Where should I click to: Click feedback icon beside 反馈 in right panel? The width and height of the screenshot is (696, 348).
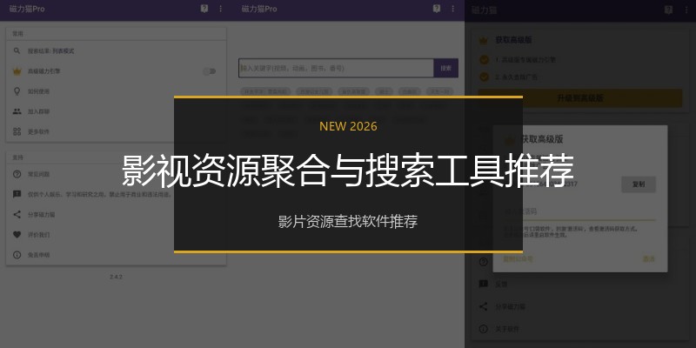[x=484, y=284]
